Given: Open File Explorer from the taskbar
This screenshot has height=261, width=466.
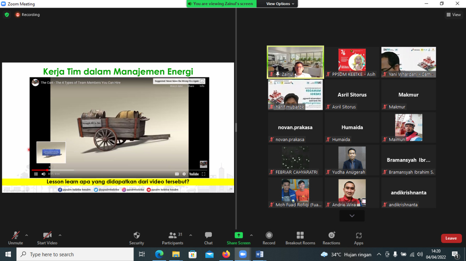Looking at the screenshot, I should click(176, 254).
